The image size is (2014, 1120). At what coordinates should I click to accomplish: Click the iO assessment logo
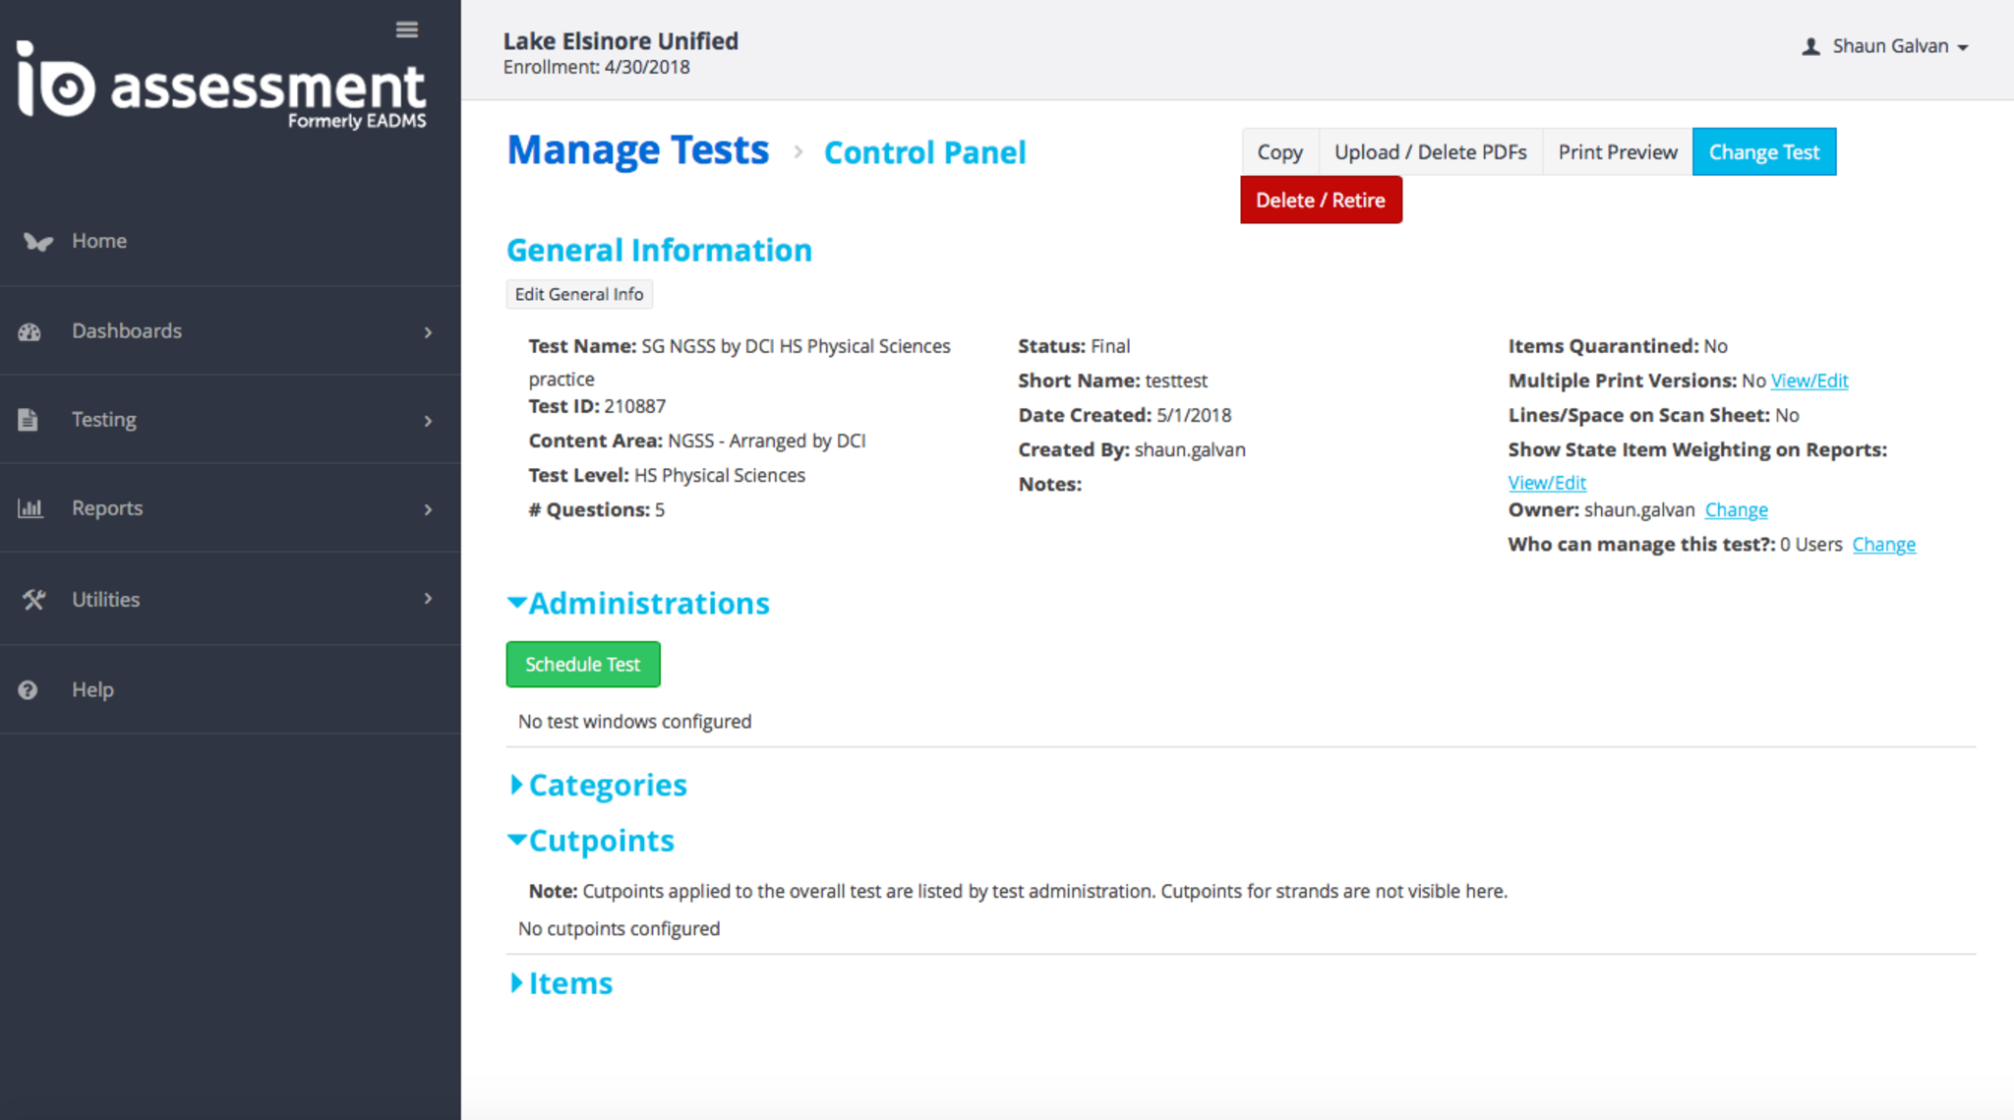[221, 87]
